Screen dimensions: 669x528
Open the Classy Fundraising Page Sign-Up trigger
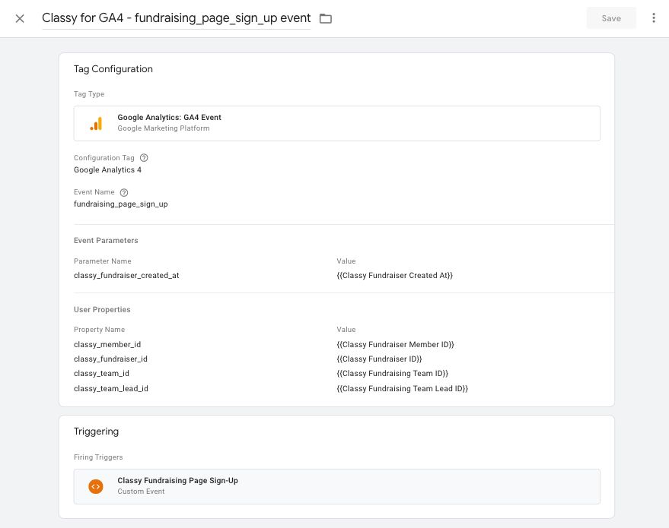point(336,486)
